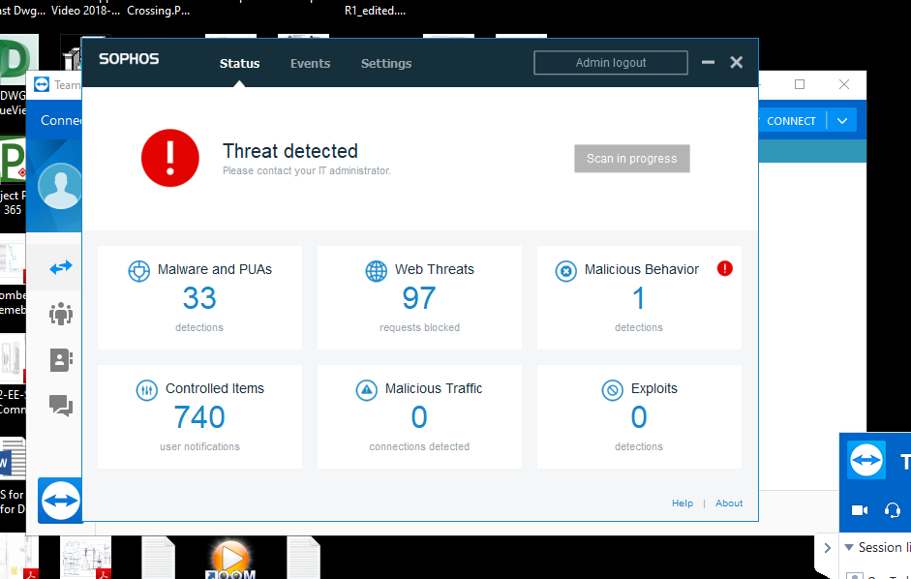
Task: Select the TeamViewer Remote Control arrows icon
Action: 61,267
